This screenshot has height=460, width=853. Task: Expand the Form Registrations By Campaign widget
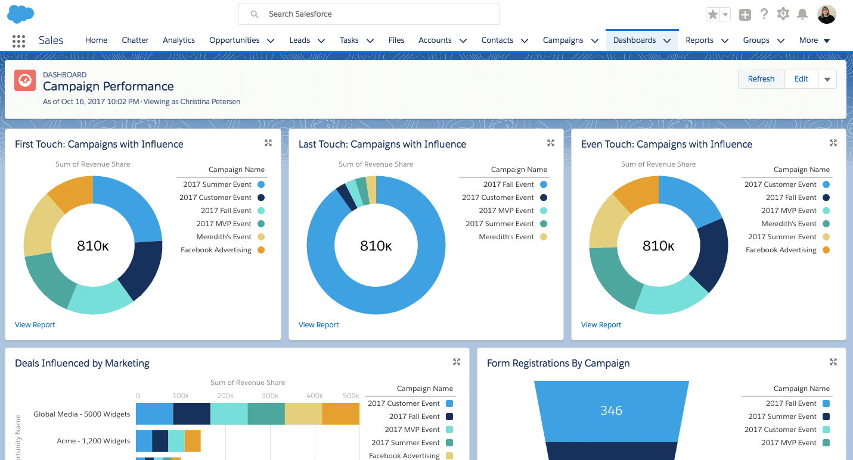833,362
